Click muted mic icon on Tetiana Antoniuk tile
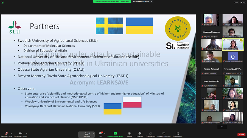Image resolution: width=247 pixels, height=138 pixels. coord(203,74)
